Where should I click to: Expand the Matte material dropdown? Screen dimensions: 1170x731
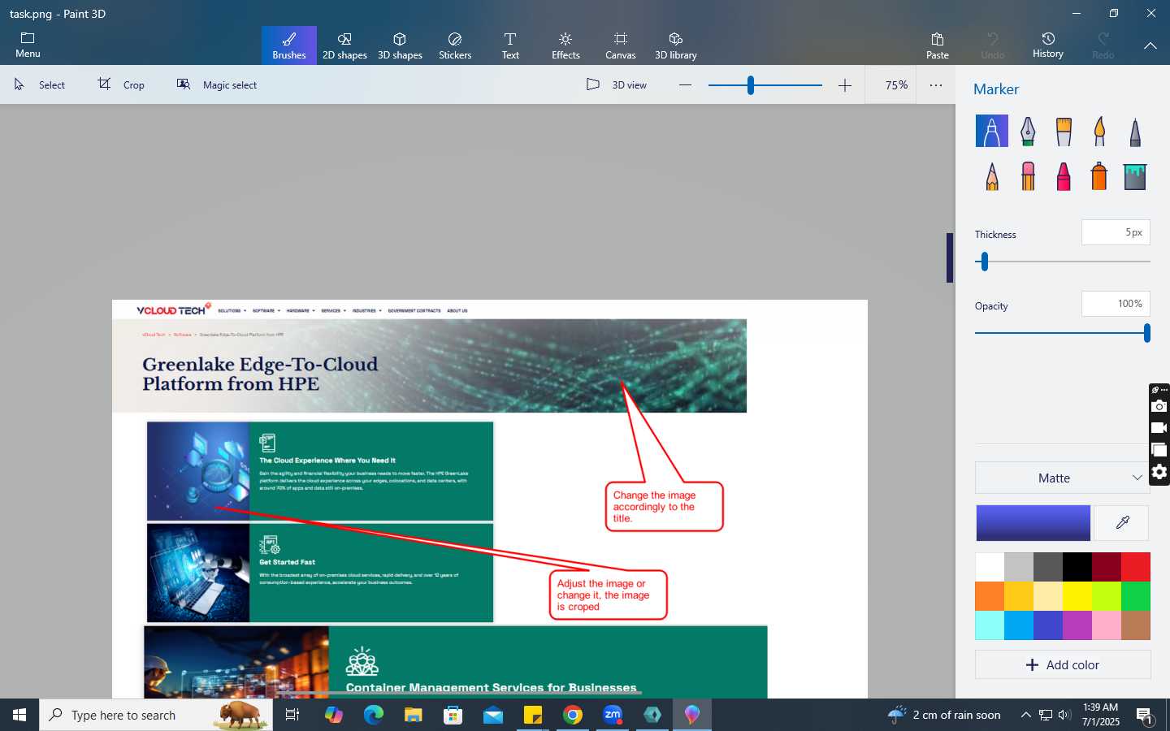(x=1063, y=478)
